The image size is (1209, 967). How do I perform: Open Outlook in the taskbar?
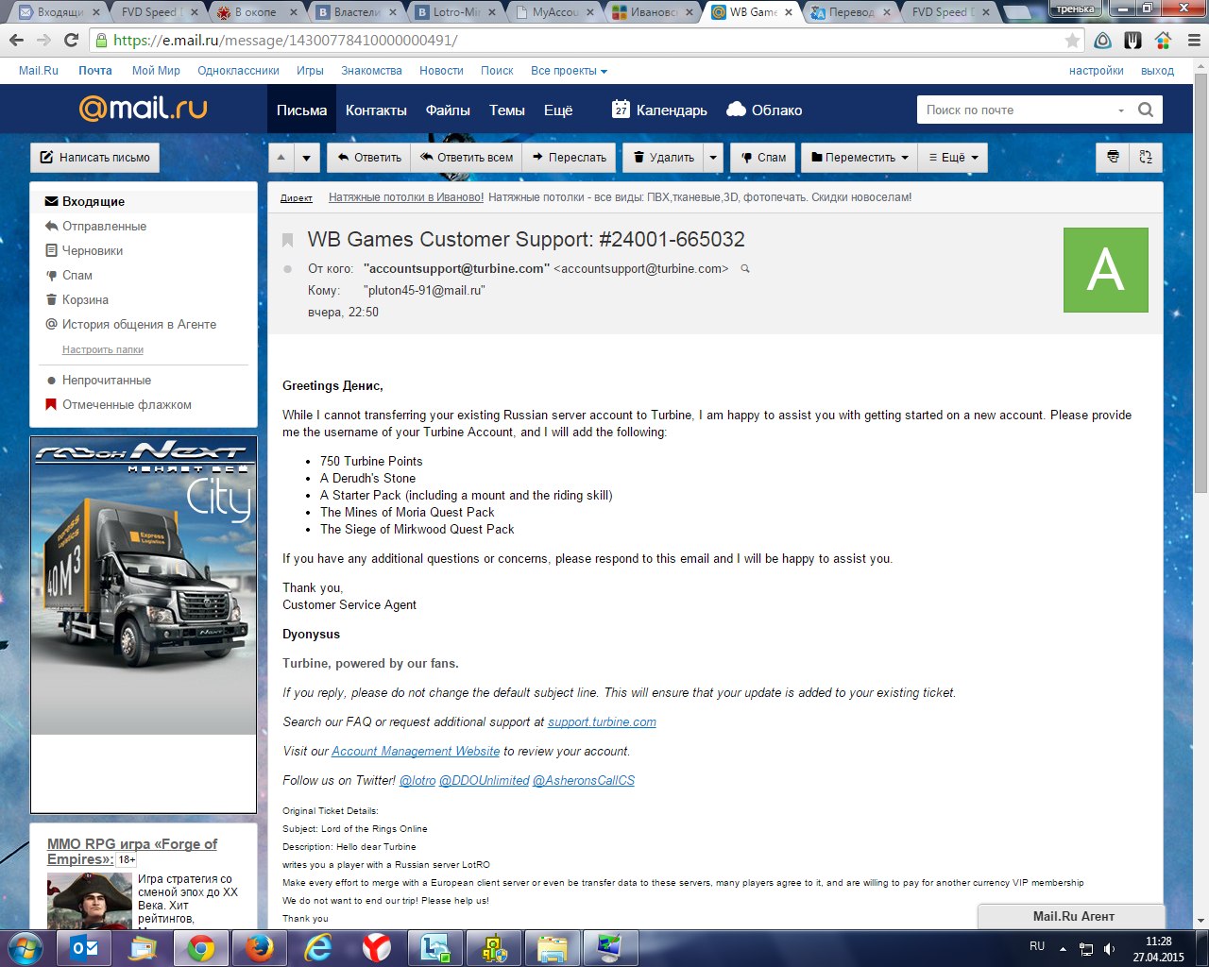pos(84,948)
